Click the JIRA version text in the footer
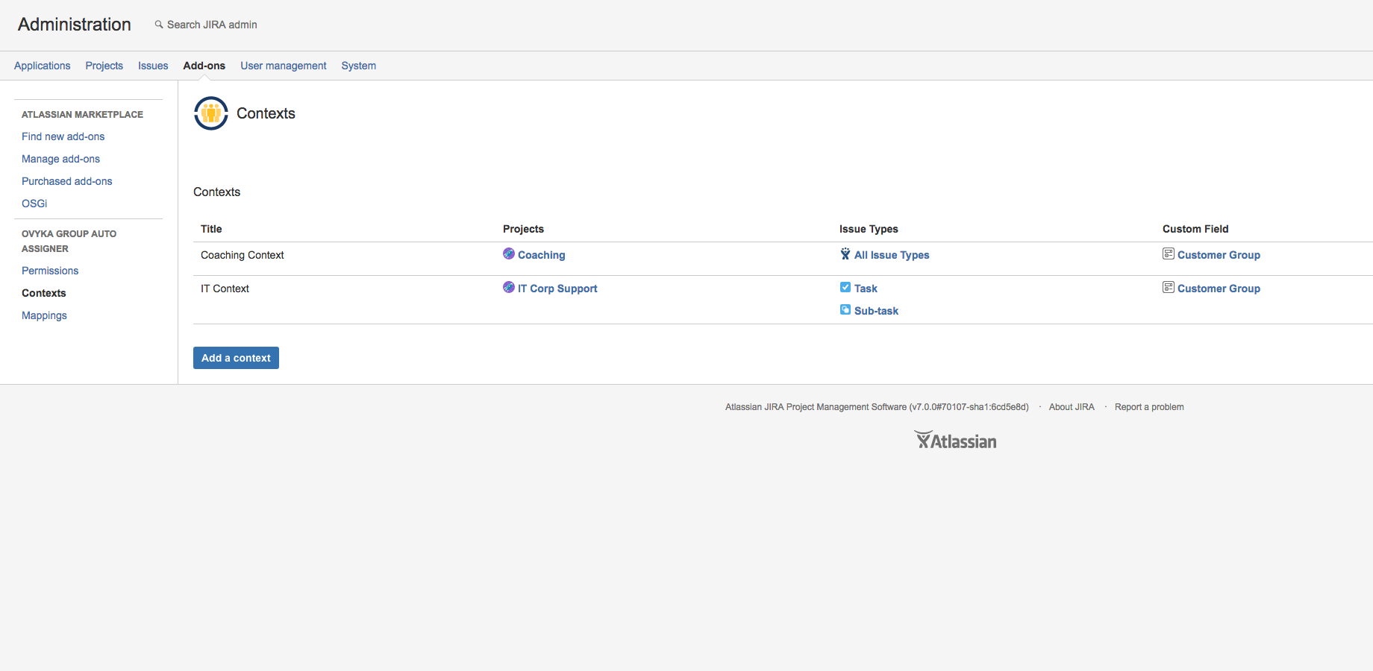Screen dimensions: 1373x671 [x=877, y=407]
